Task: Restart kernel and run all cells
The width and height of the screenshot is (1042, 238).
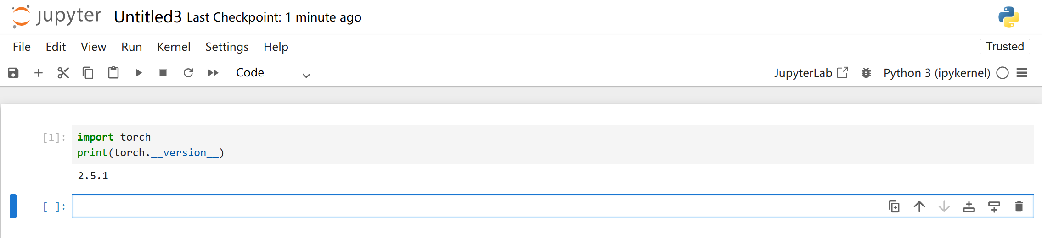Action: [213, 73]
